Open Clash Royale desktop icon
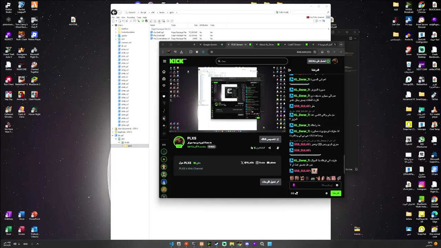 [34, 96]
